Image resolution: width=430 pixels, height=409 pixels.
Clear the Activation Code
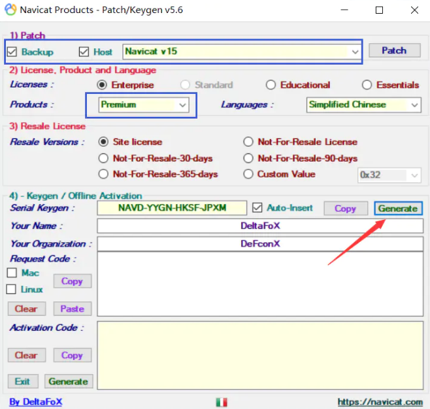pos(27,356)
